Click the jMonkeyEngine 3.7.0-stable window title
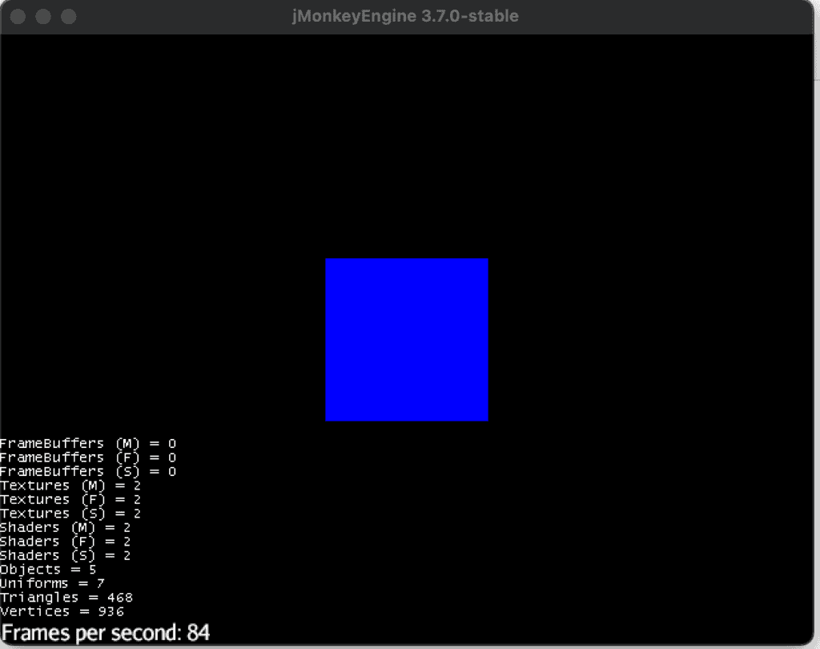 pyautogui.click(x=405, y=16)
